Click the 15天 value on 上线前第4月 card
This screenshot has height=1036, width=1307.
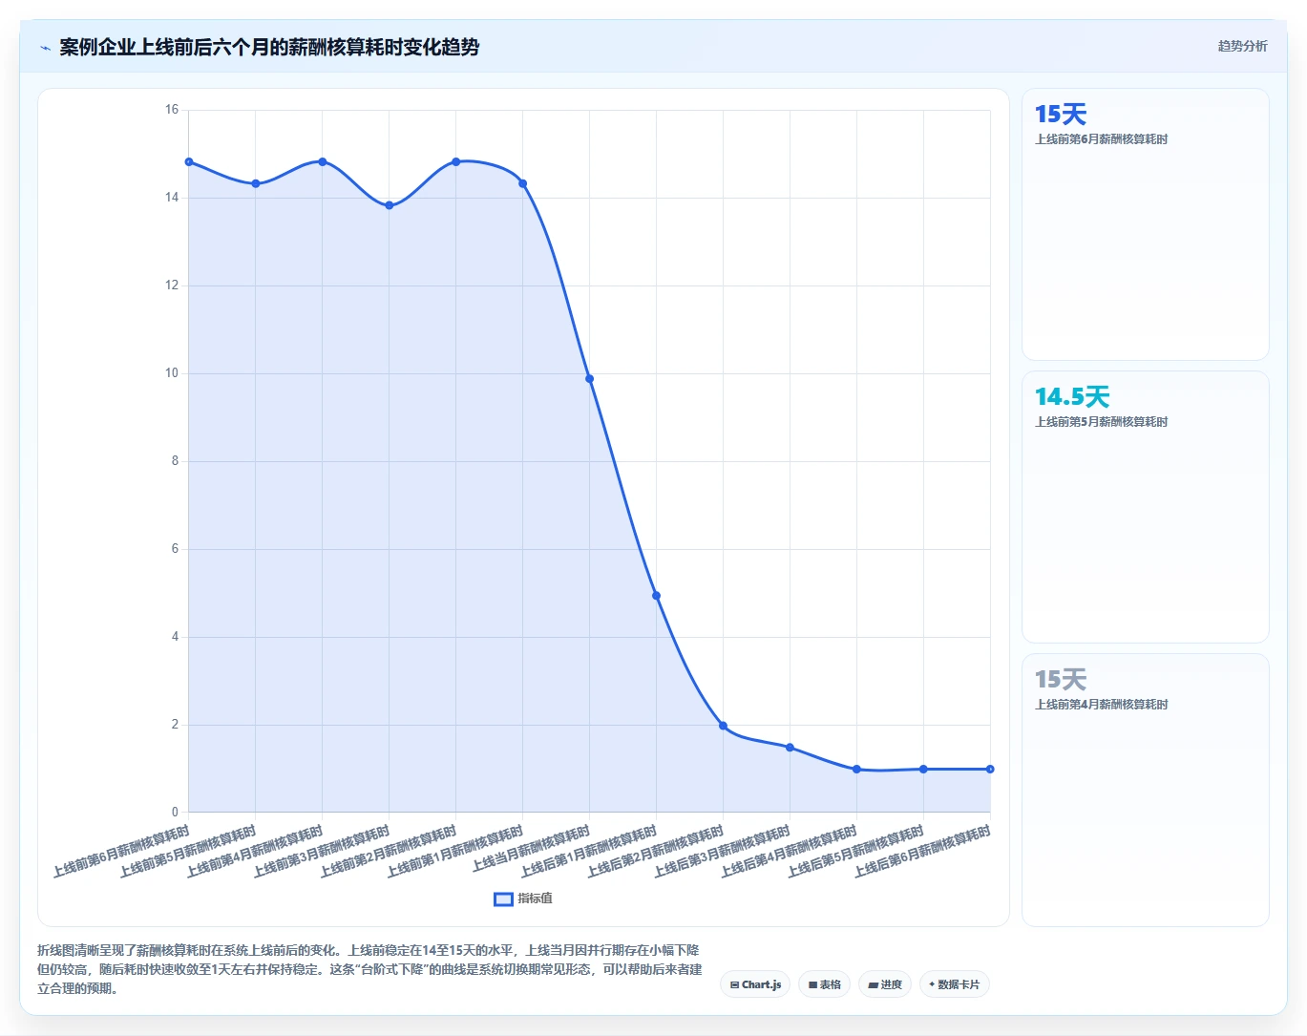(1061, 680)
